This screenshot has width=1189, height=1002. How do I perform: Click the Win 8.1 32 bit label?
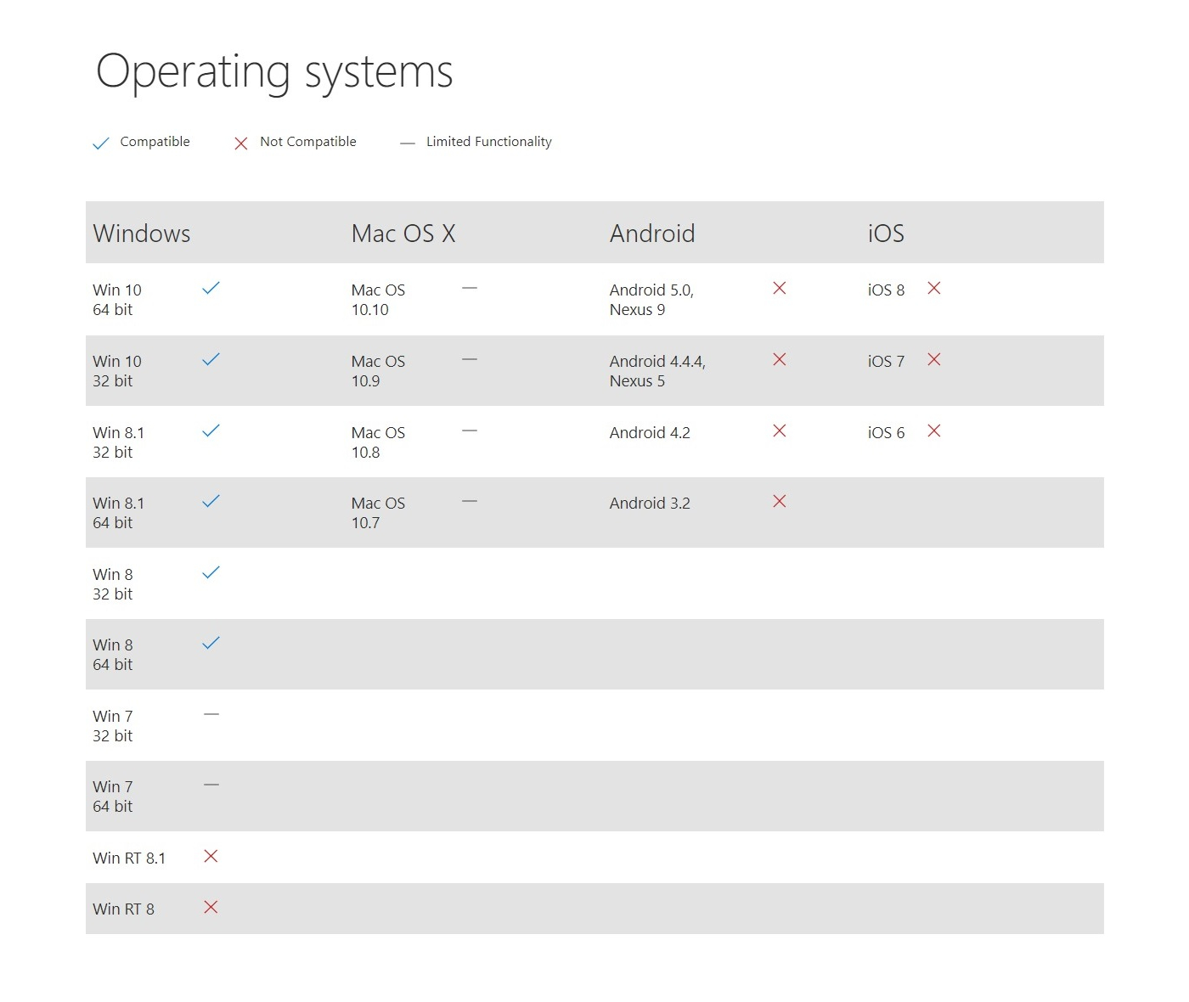click(119, 442)
